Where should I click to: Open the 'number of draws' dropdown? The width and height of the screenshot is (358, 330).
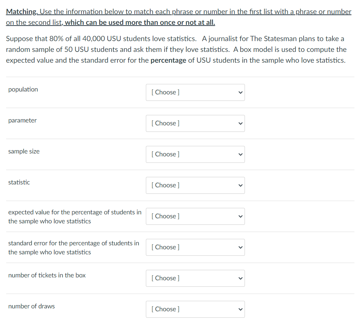tap(195, 309)
